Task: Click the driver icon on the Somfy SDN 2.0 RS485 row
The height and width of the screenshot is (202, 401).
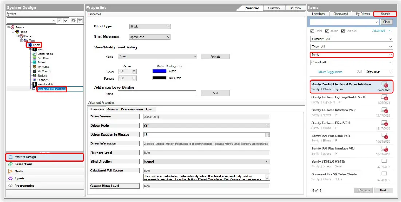Action: [x=384, y=161]
